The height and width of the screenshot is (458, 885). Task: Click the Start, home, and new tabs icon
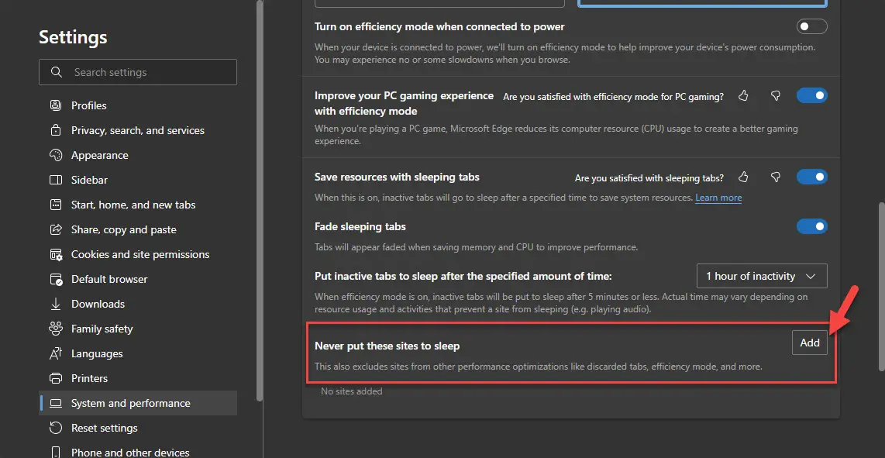click(x=55, y=205)
